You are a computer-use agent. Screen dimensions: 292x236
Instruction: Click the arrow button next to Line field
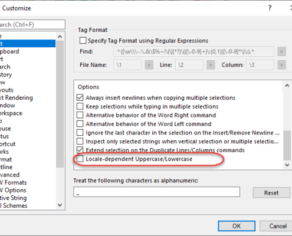click(211, 65)
